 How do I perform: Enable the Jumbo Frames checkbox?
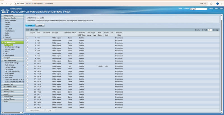38,18
